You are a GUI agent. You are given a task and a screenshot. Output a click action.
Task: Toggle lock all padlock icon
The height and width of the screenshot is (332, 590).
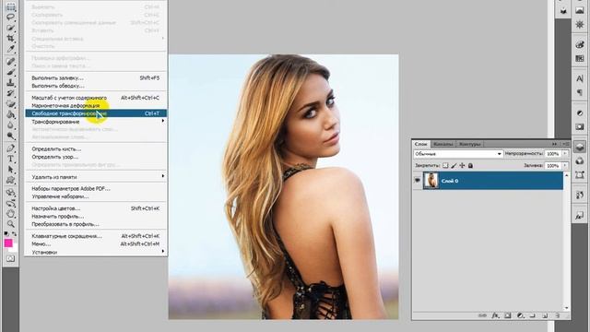[x=470, y=165]
